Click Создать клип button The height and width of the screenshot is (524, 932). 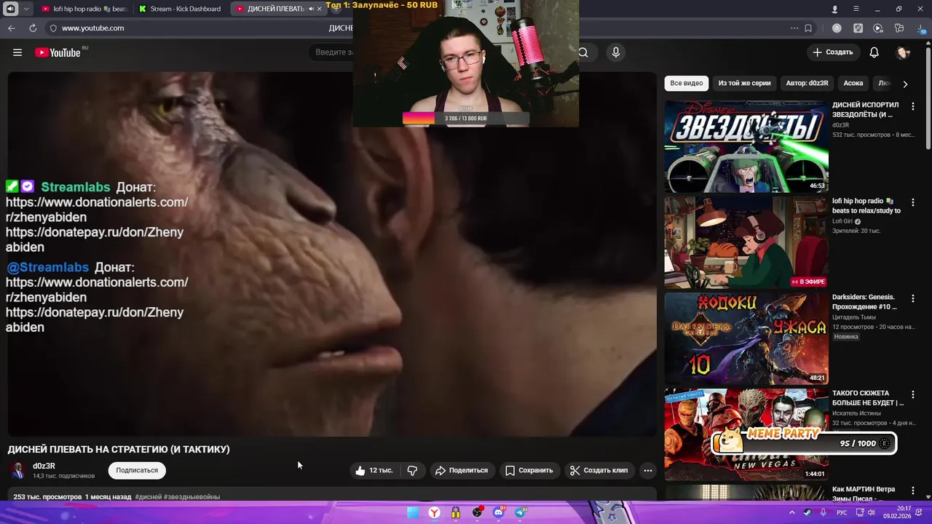(599, 470)
